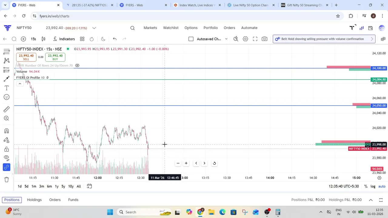Open the Automate menu

coord(249,28)
